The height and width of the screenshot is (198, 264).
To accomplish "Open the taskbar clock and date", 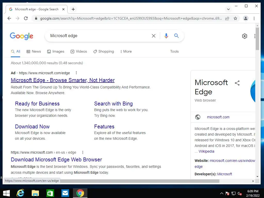I will pyautogui.click(x=253, y=193).
